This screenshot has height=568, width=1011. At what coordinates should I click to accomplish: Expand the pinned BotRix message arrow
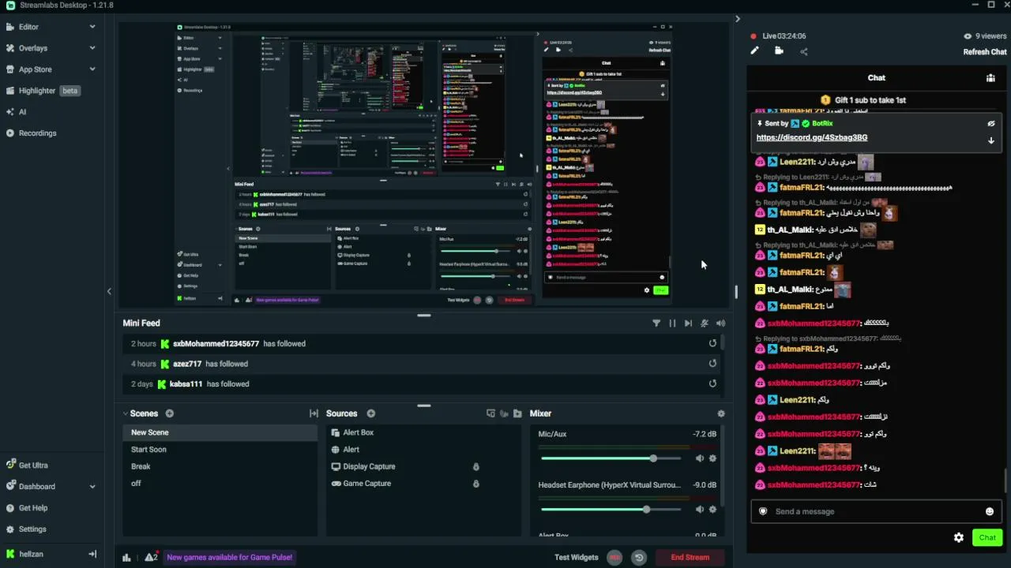point(990,141)
